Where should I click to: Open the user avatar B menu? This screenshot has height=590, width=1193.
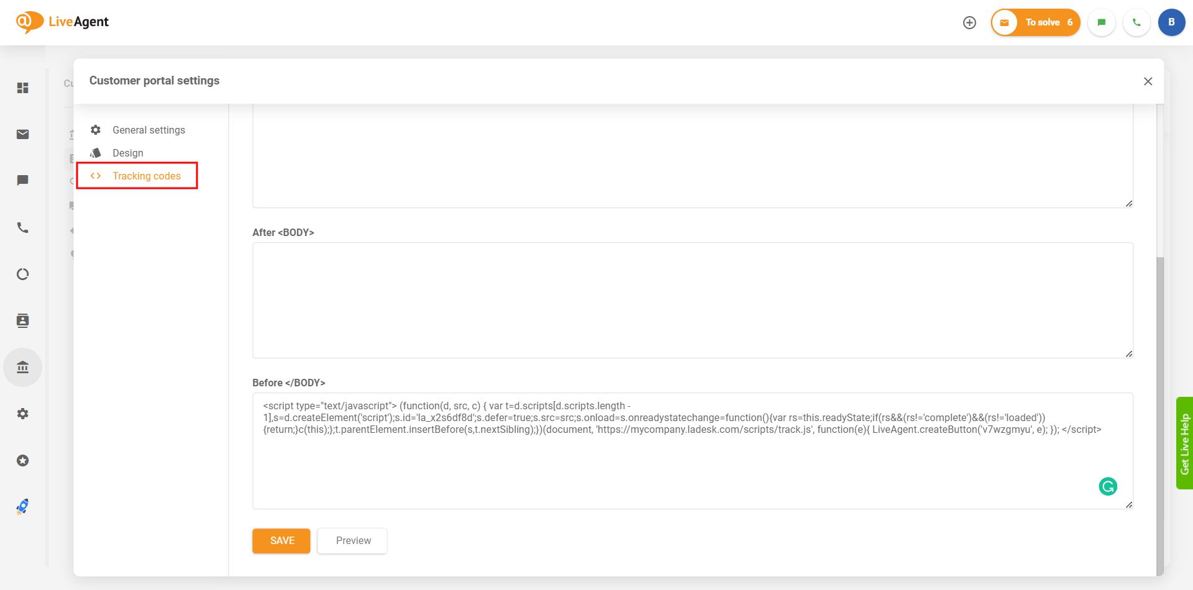[1171, 23]
